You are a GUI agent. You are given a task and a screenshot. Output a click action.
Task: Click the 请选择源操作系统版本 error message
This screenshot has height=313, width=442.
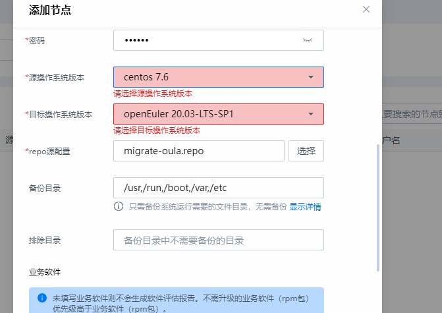[153, 94]
